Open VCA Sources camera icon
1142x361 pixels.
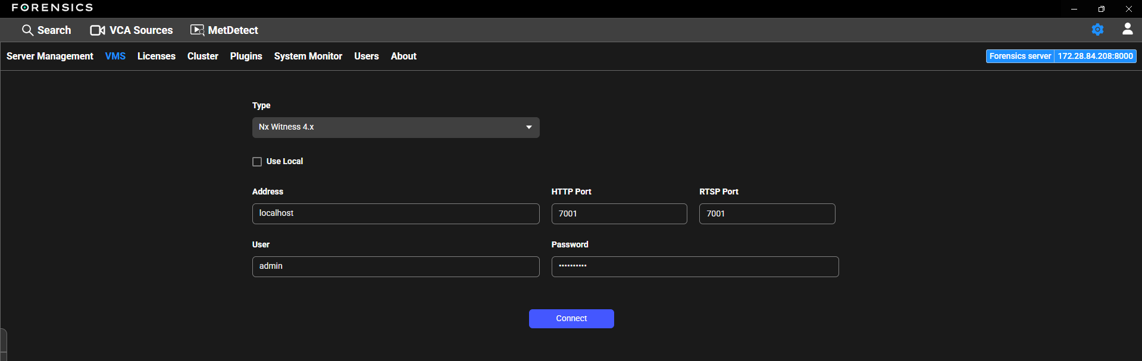point(98,30)
